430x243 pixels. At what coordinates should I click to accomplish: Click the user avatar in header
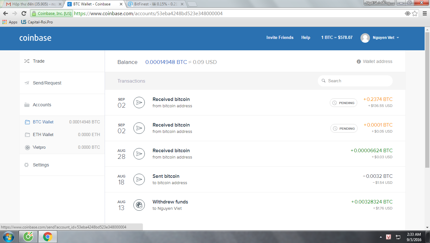[365, 38]
